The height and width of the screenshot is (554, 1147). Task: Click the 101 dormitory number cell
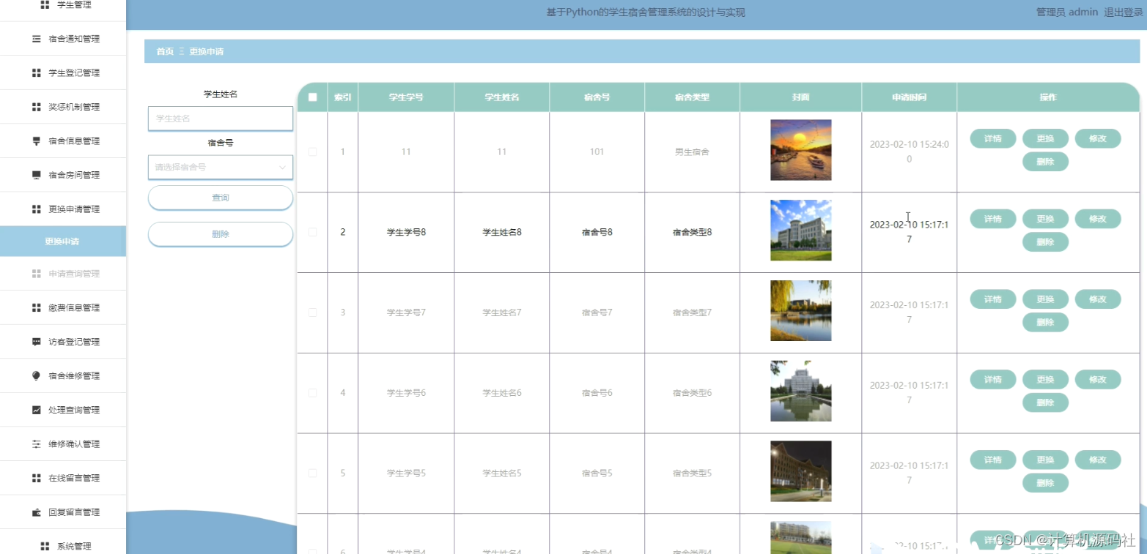597,152
